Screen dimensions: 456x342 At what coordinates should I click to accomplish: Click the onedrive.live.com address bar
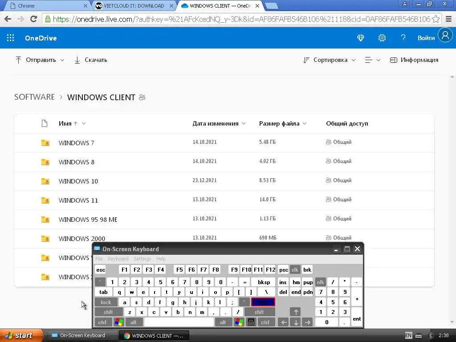[241, 19]
